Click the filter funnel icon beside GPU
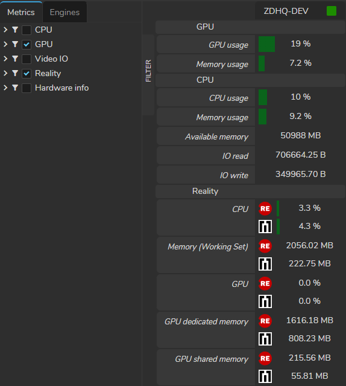This screenshot has width=346, height=386. click(15, 44)
